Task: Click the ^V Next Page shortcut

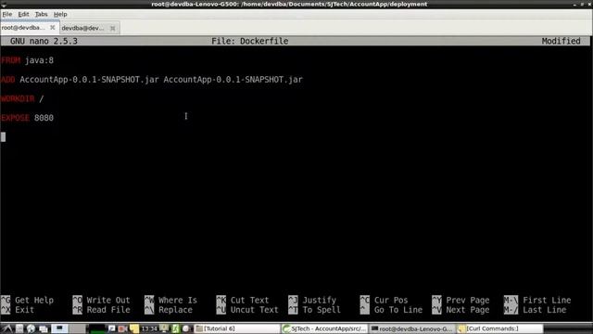Action: pos(461,310)
